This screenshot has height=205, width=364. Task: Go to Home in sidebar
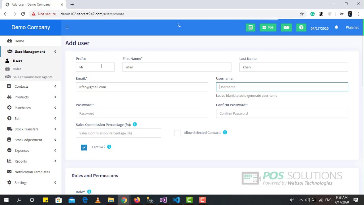tap(19, 41)
